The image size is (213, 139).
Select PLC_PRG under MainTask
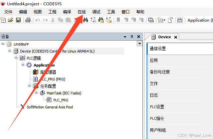click(x=61, y=100)
